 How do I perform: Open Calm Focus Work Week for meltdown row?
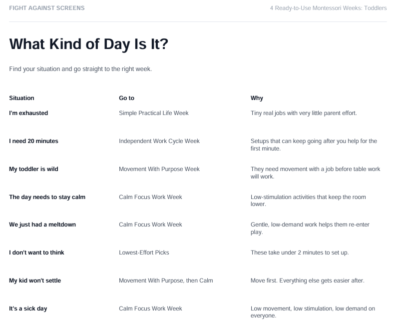coord(150,224)
